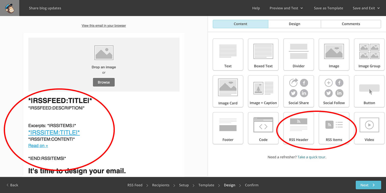Choose the Boxed Text block
The height and width of the screenshot is (193, 386).
pyautogui.click(x=263, y=54)
